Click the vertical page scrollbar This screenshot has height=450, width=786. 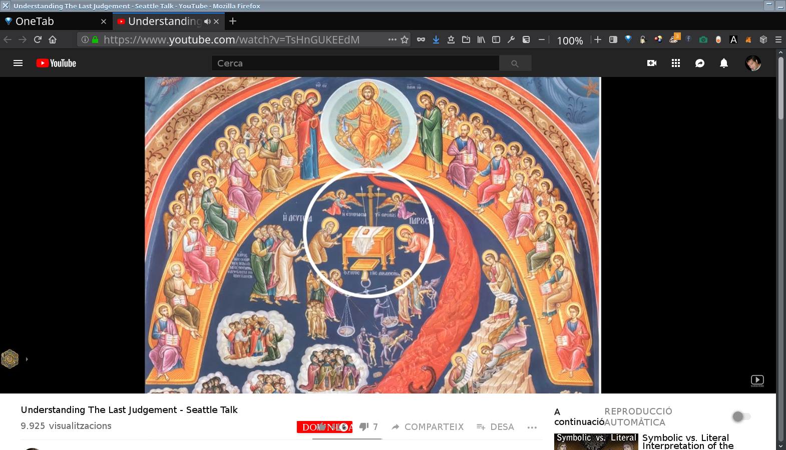780,88
